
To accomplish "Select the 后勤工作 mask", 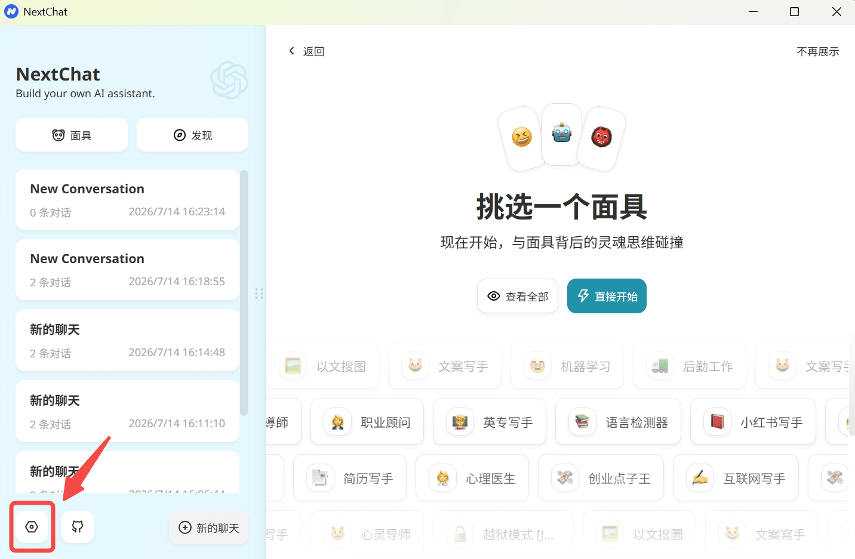I will 690,366.
